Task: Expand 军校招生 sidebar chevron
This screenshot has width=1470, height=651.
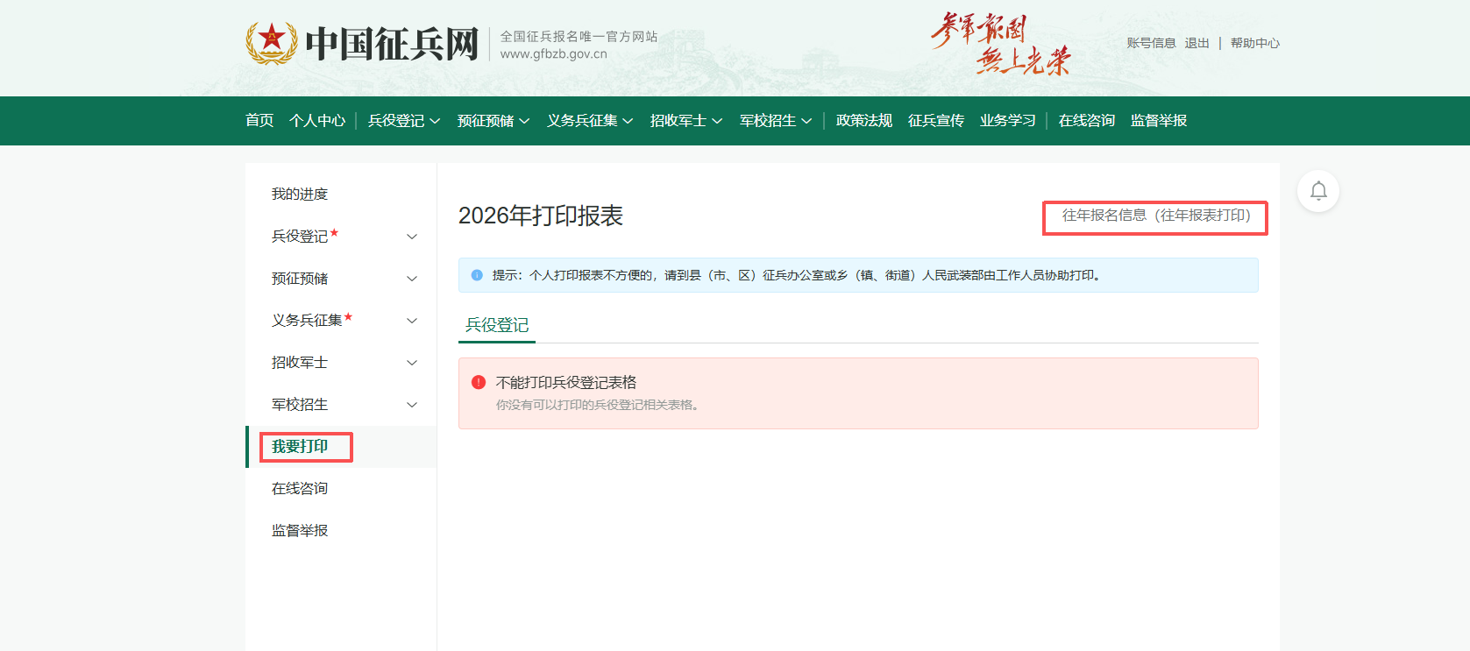Action: (412, 405)
